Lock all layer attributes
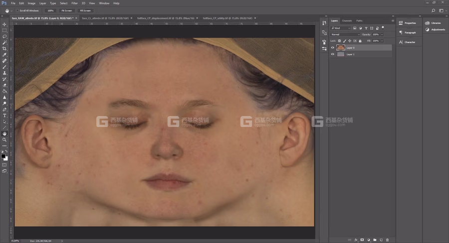449x243 pixels. 360,41
